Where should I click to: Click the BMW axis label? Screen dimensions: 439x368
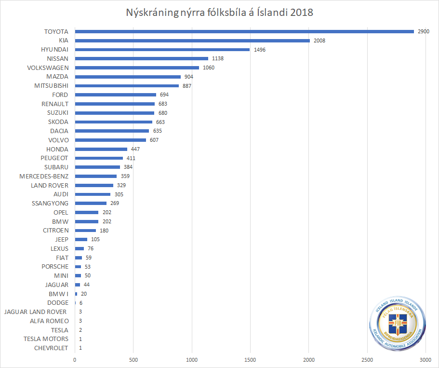(x=60, y=221)
